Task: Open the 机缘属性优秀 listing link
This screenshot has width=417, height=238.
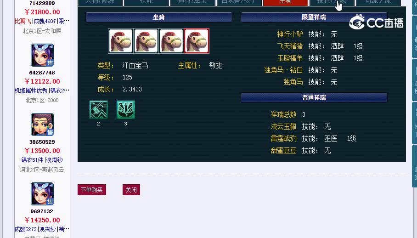Action: pyautogui.click(x=31, y=91)
